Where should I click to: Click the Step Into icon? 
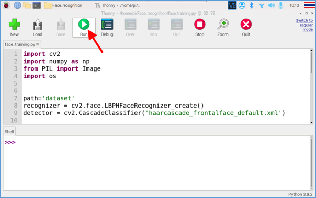pos(153,28)
